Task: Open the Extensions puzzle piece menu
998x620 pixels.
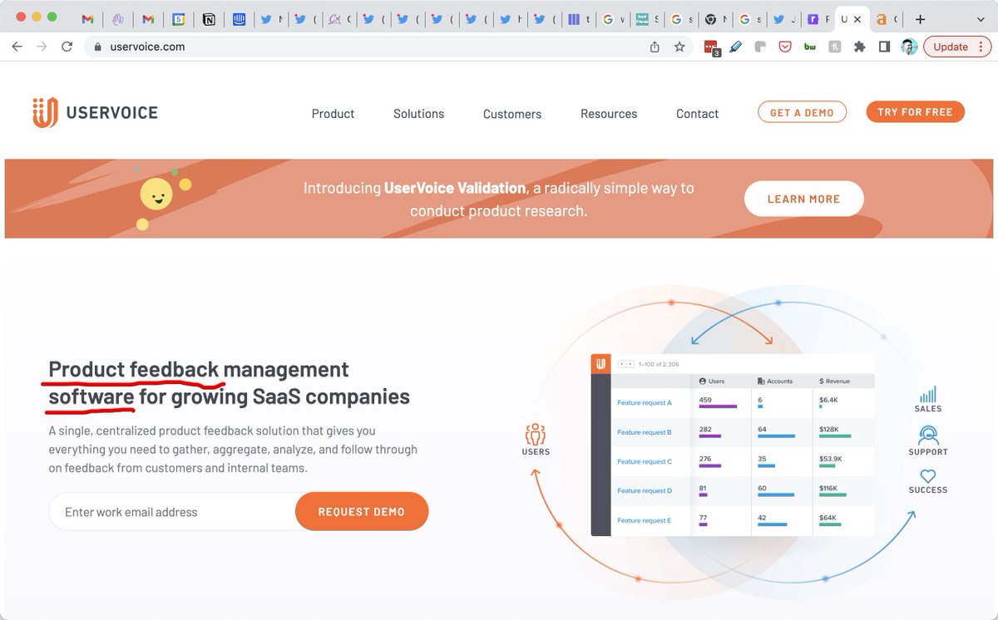Action: pos(860,47)
